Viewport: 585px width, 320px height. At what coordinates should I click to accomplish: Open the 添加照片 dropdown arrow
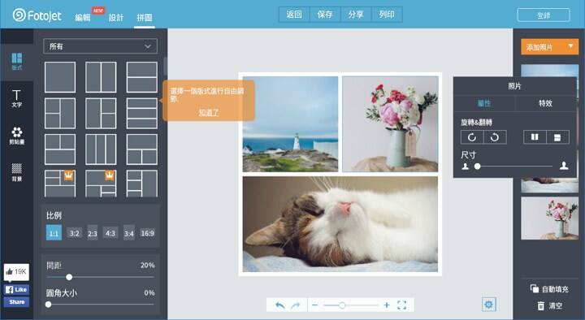click(x=570, y=46)
